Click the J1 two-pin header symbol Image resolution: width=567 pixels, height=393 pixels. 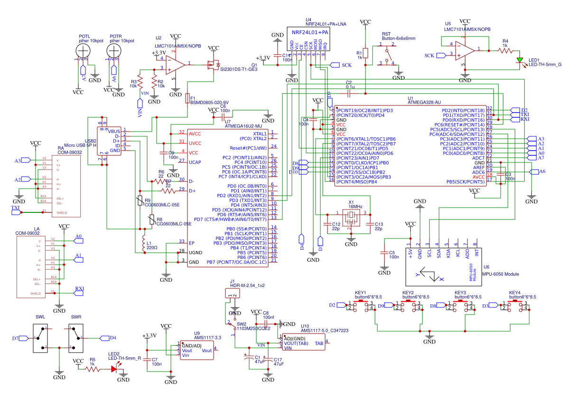[232, 293]
